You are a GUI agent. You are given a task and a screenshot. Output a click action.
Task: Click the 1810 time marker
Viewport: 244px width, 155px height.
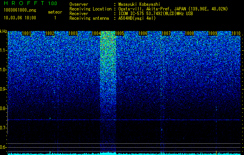click(x=236, y=33)
